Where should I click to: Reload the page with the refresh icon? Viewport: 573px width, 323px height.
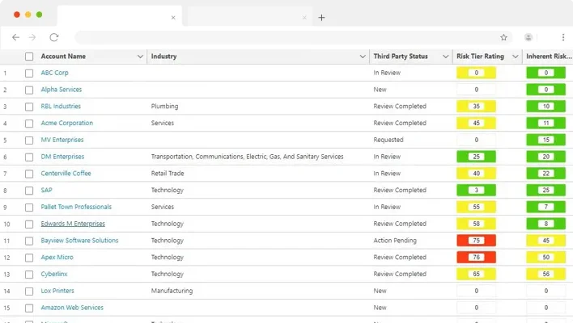point(53,37)
